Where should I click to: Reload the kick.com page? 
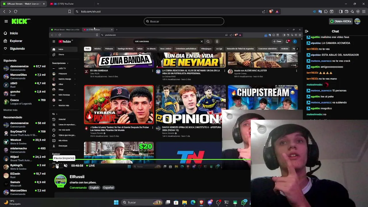(x=16, y=11)
